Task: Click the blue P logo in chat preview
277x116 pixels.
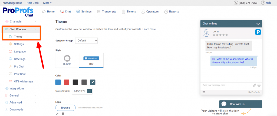Action: [258, 32]
